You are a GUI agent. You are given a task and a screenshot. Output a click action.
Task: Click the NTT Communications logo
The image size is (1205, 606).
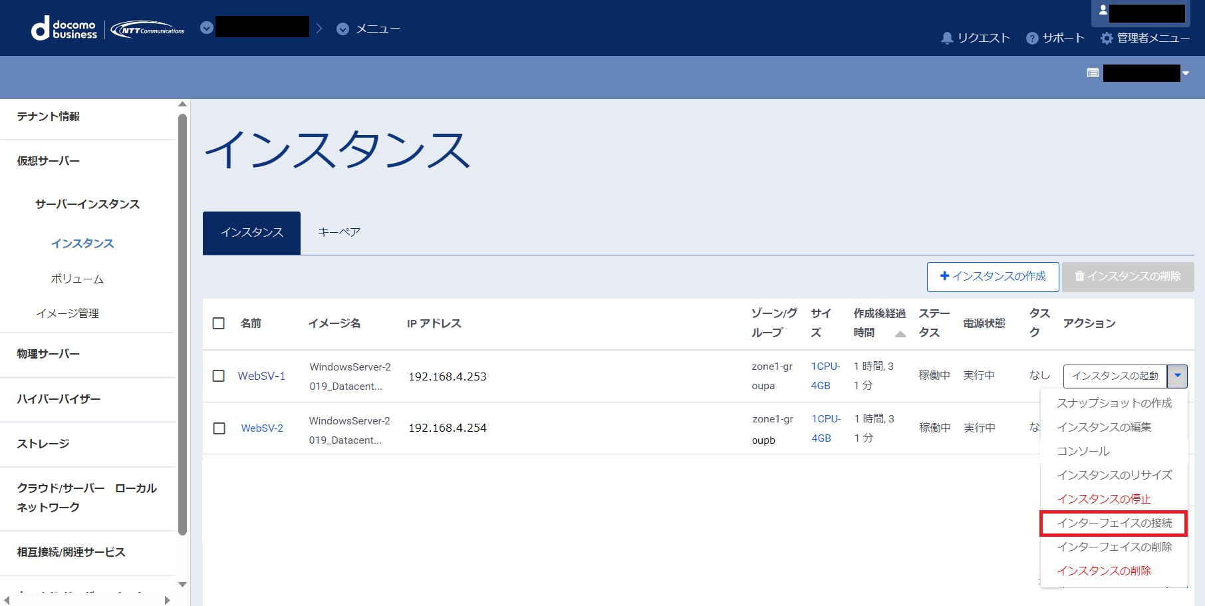(148, 30)
